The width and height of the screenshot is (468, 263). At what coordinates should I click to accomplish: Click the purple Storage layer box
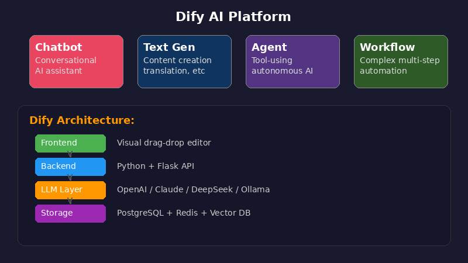coord(70,213)
